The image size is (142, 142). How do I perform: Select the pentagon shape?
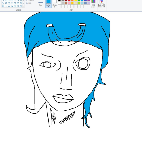coord(9,3)
